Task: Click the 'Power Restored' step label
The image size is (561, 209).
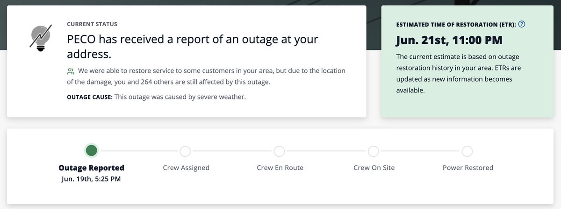Action: (x=468, y=167)
